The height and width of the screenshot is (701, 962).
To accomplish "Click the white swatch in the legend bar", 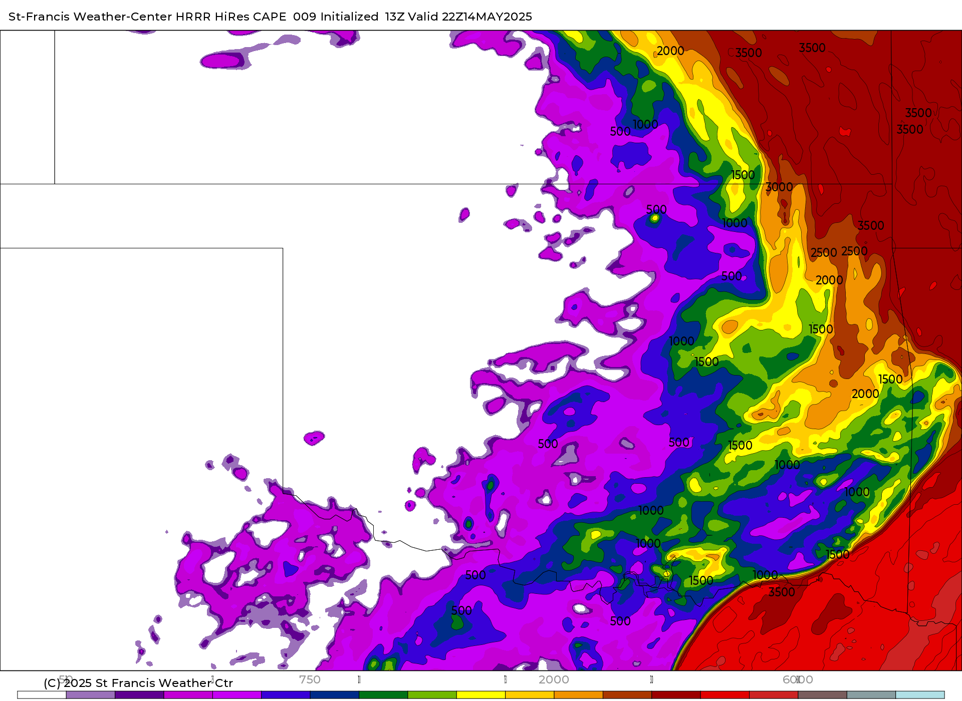I will click(x=42, y=695).
